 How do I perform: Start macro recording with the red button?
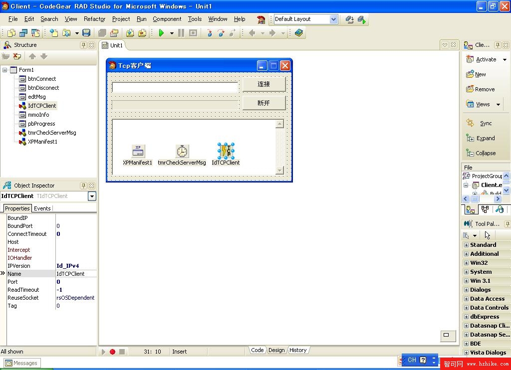click(x=112, y=352)
